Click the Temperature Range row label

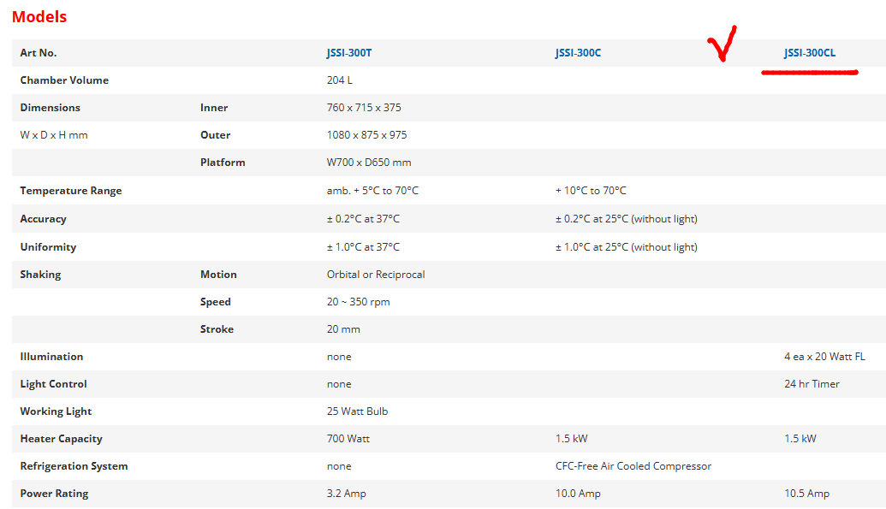pyautogui.click(x=71, y=191)
